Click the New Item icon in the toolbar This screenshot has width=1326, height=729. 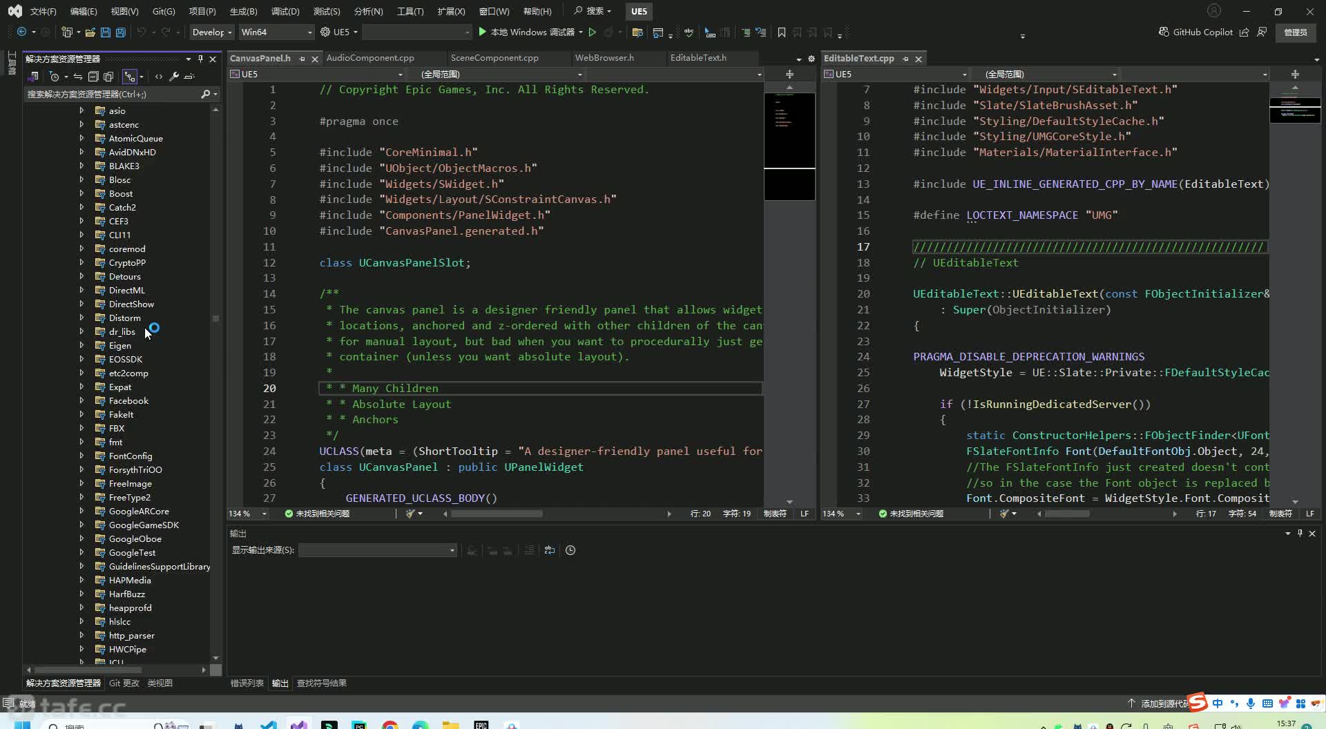point(67,32)
